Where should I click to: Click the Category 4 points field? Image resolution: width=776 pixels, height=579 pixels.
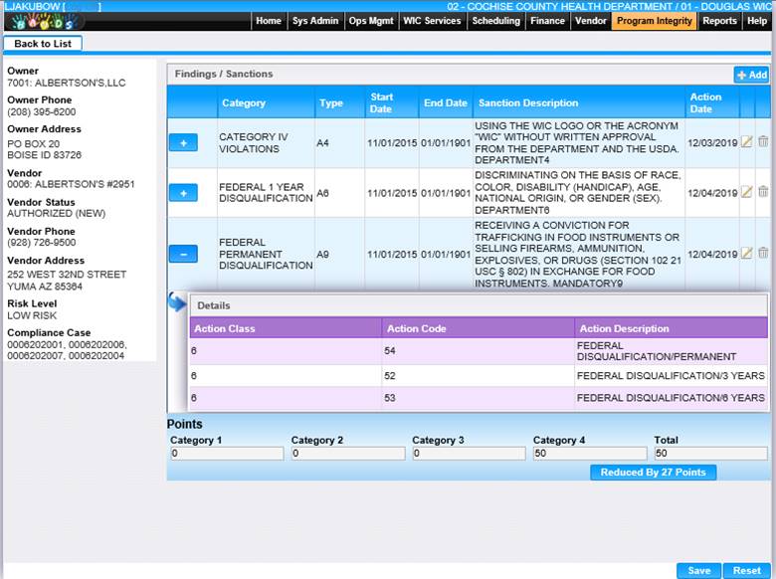590,454
